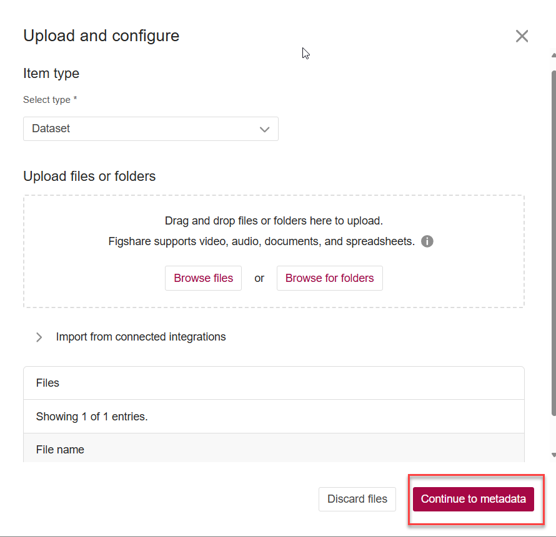Expand Import from connected integrations section
Viewport: 556px width, 537px height.
coord(141,337)
